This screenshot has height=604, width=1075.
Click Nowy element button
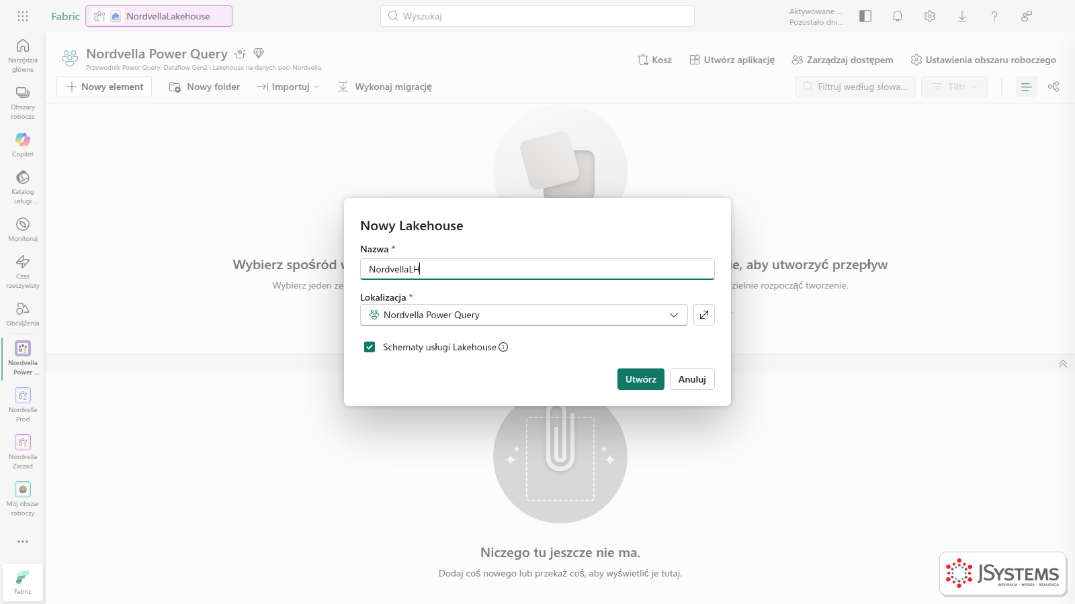(x=104, y=87)
